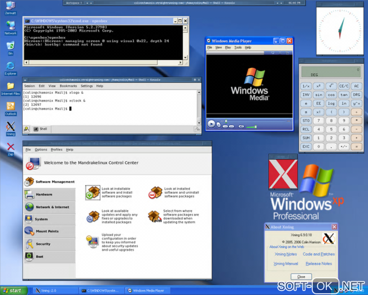Click scroll up arrow in Konsole

click(x=199, y=93)
